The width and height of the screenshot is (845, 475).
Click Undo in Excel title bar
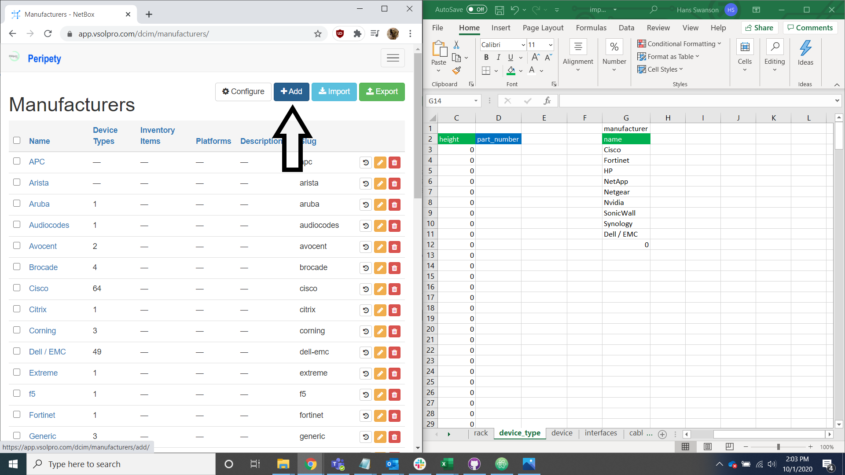pos(514,10)
